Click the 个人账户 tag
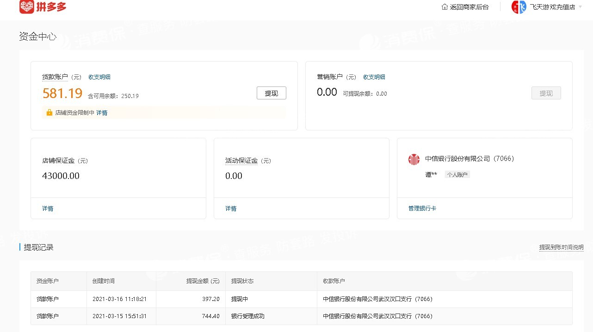 [457, 174]
